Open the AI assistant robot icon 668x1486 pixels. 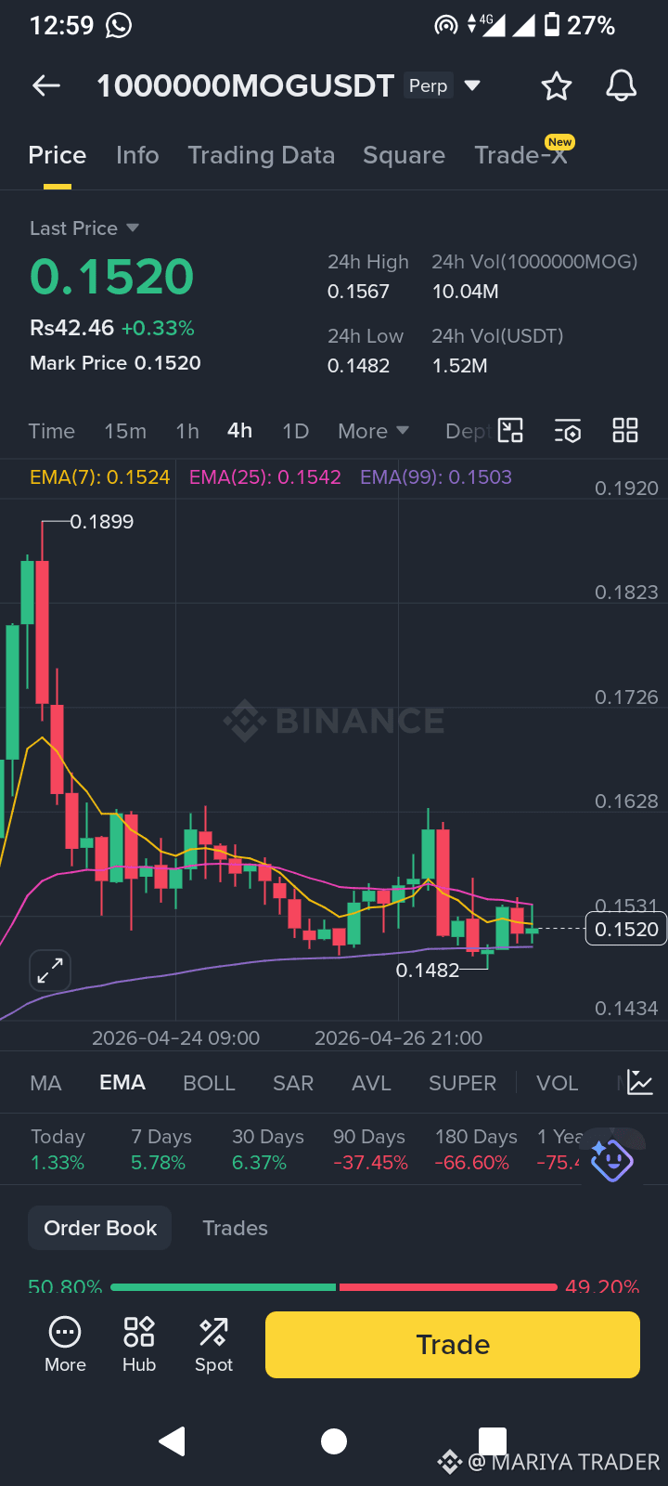(611, 1160)
